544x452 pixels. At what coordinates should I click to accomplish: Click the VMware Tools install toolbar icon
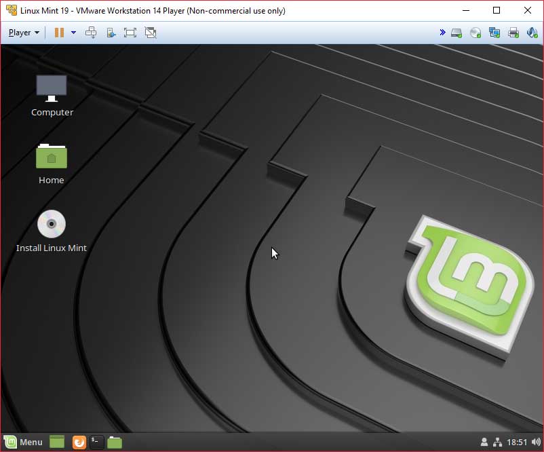(111, 33)
